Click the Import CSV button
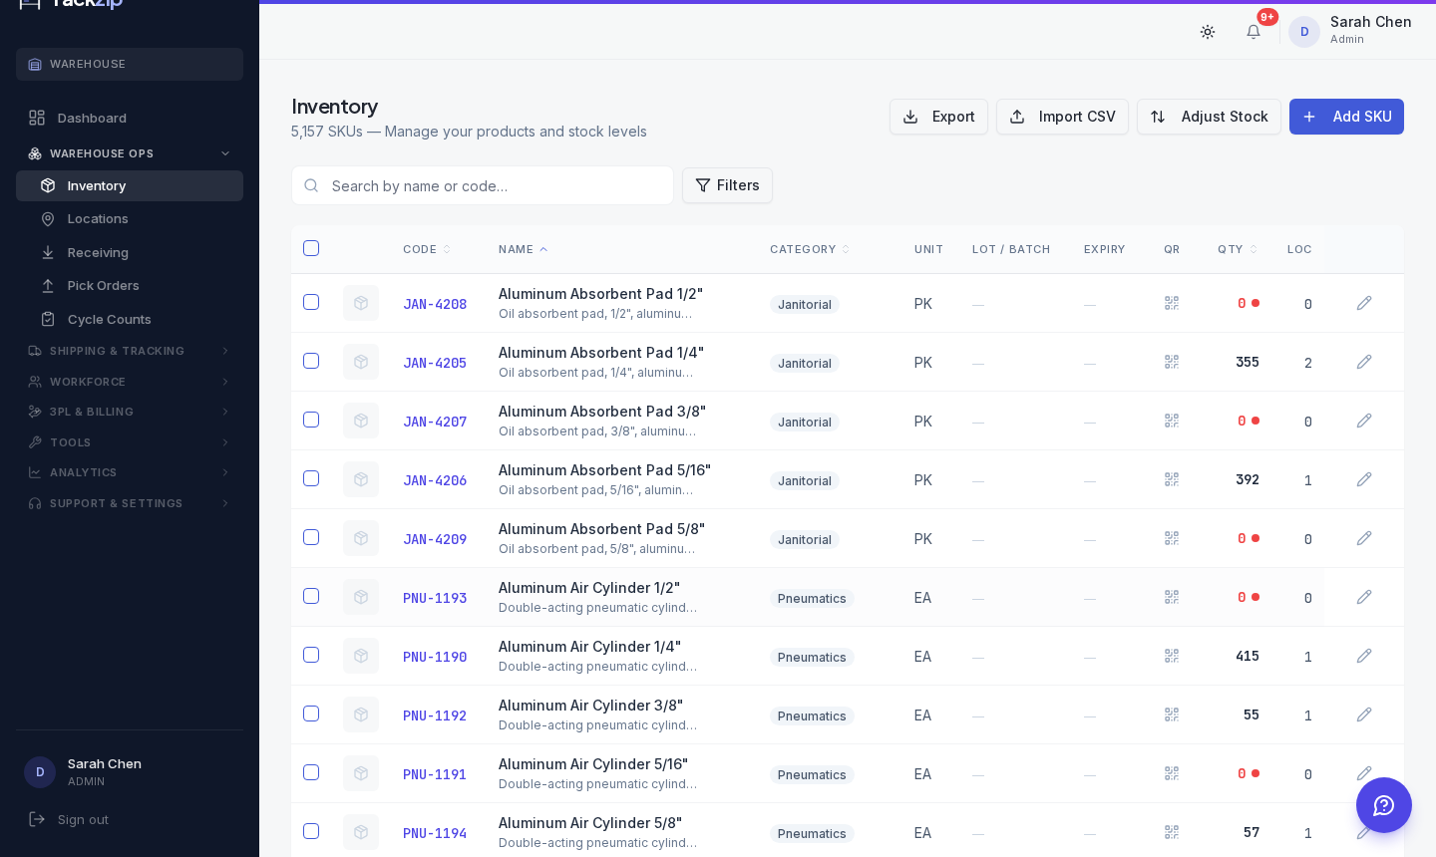 click(x=1062, y=117)
